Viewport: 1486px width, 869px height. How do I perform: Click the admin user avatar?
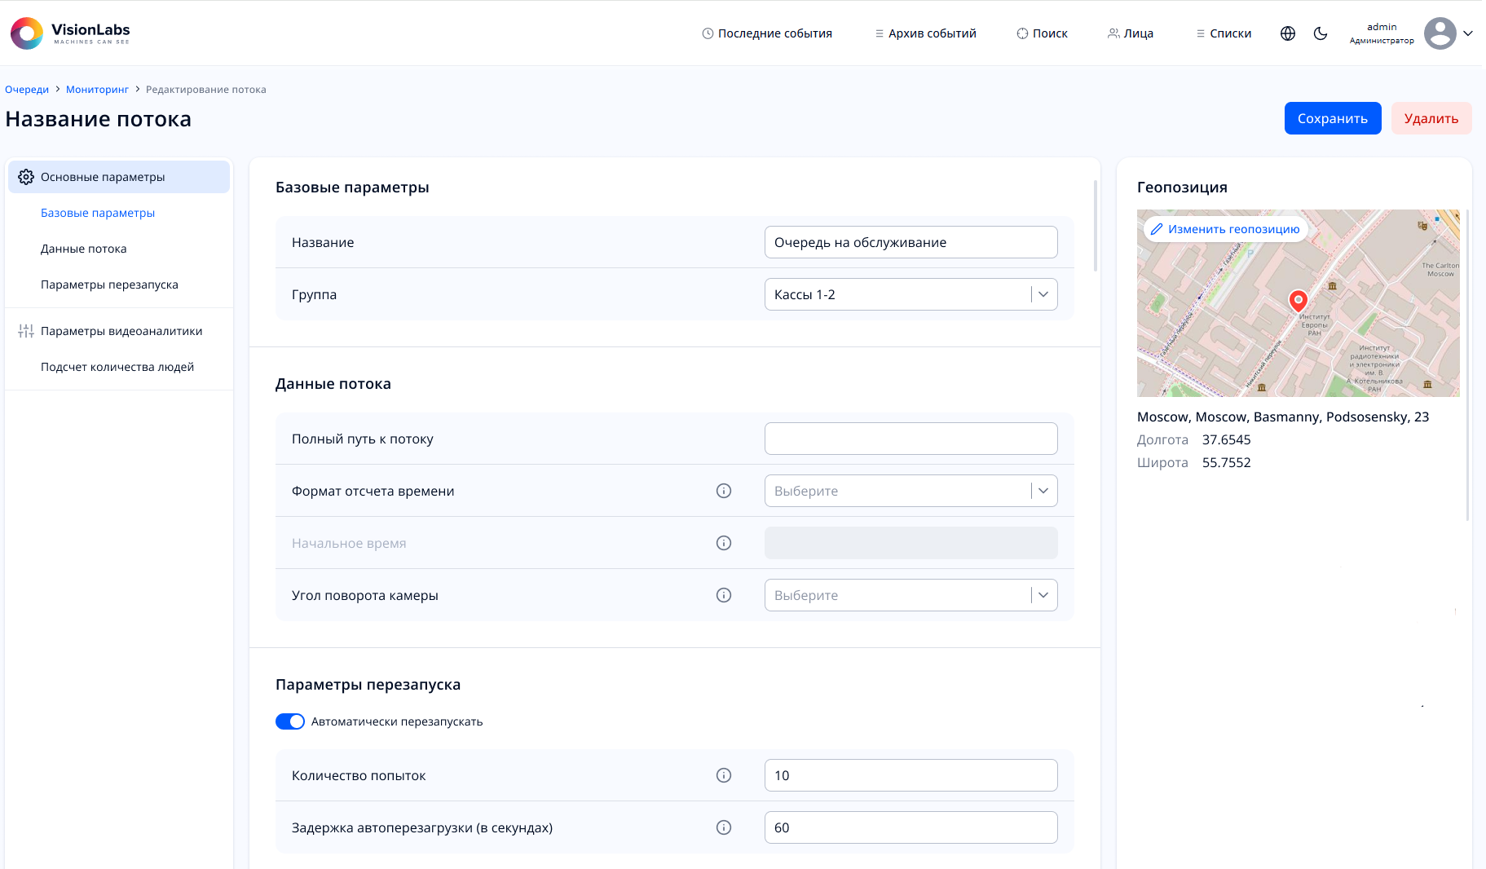[1440, 33]
